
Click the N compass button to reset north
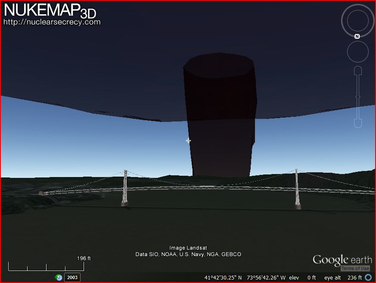pos(357,36)
